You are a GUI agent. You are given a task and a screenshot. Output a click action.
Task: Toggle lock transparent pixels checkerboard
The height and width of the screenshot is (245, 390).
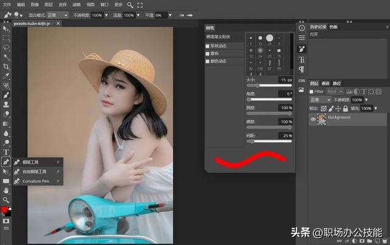pos(324,108)
